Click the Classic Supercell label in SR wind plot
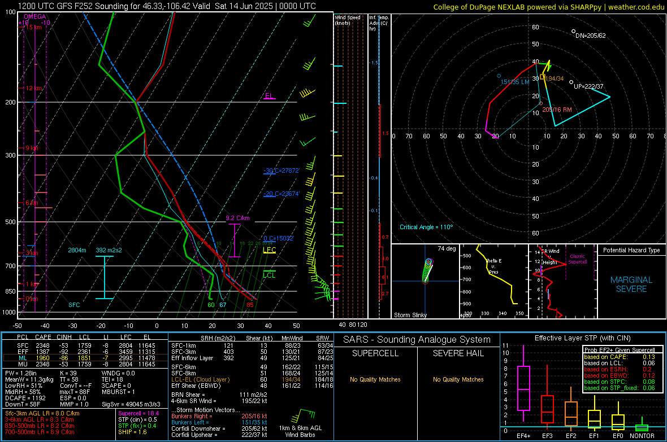This screenshot has height=442, width=667. pos(578,259)
